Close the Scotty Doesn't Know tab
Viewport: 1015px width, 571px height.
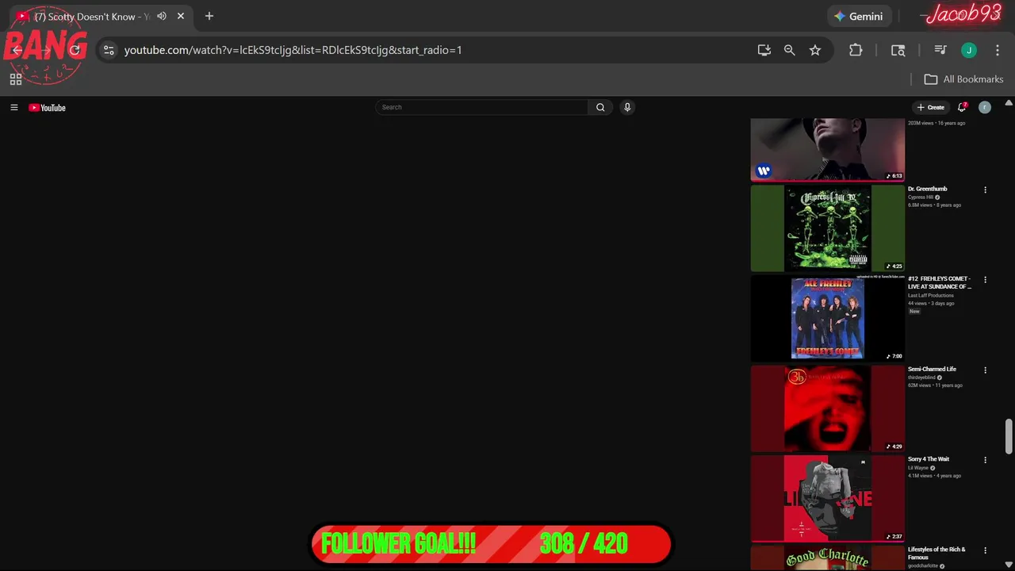pyautogui.click(x=181, y=16)
